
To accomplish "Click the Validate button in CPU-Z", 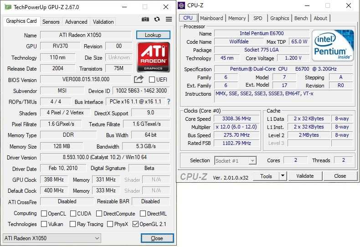I will [305, 176].
